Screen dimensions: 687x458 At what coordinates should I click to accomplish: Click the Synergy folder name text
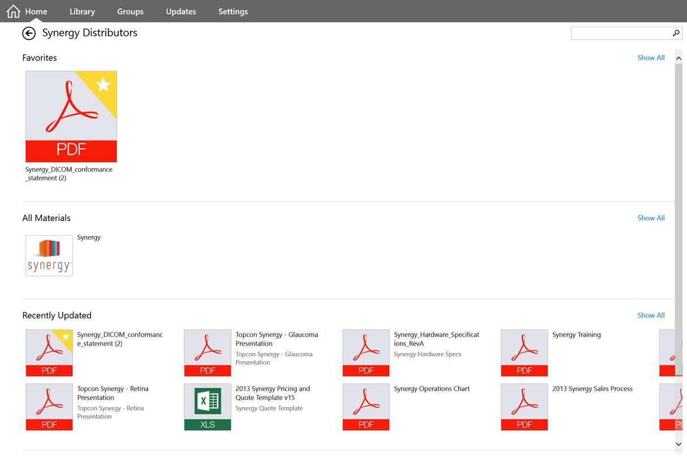click(x=89, y=237)
